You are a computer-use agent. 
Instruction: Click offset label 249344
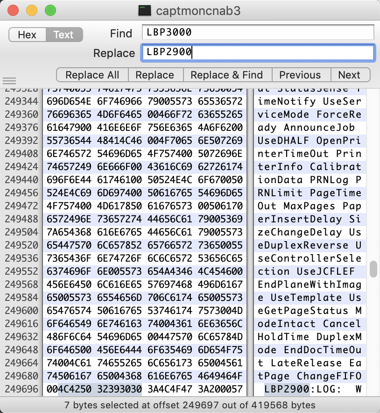pyautogui.click(x=21, y=101)
